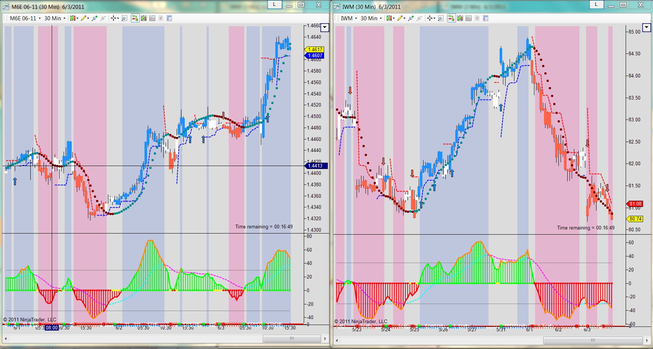Toggle the Chart Trader panel in IWM window
Image resolution: width=653 pixels, height=349 pixels.
[x=451, y=18]
